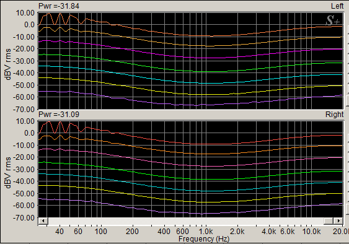Click the 10.0k frequency tick label
Screen dimensions: 349x244
(311, 232)
